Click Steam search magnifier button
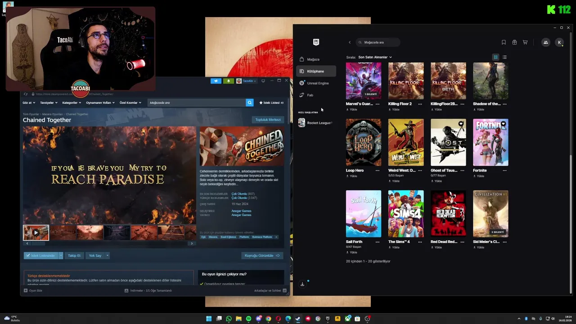Screen dimensions: 576x324 250,103
